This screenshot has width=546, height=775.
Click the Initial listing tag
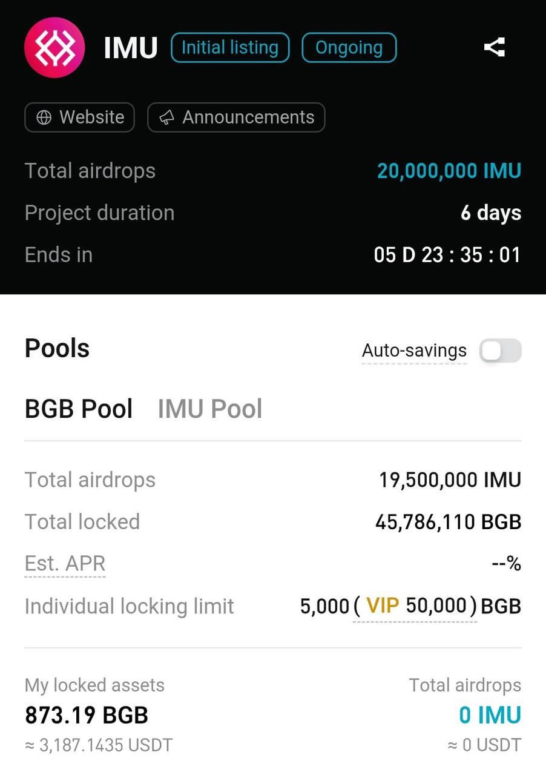tap(230, 48)
